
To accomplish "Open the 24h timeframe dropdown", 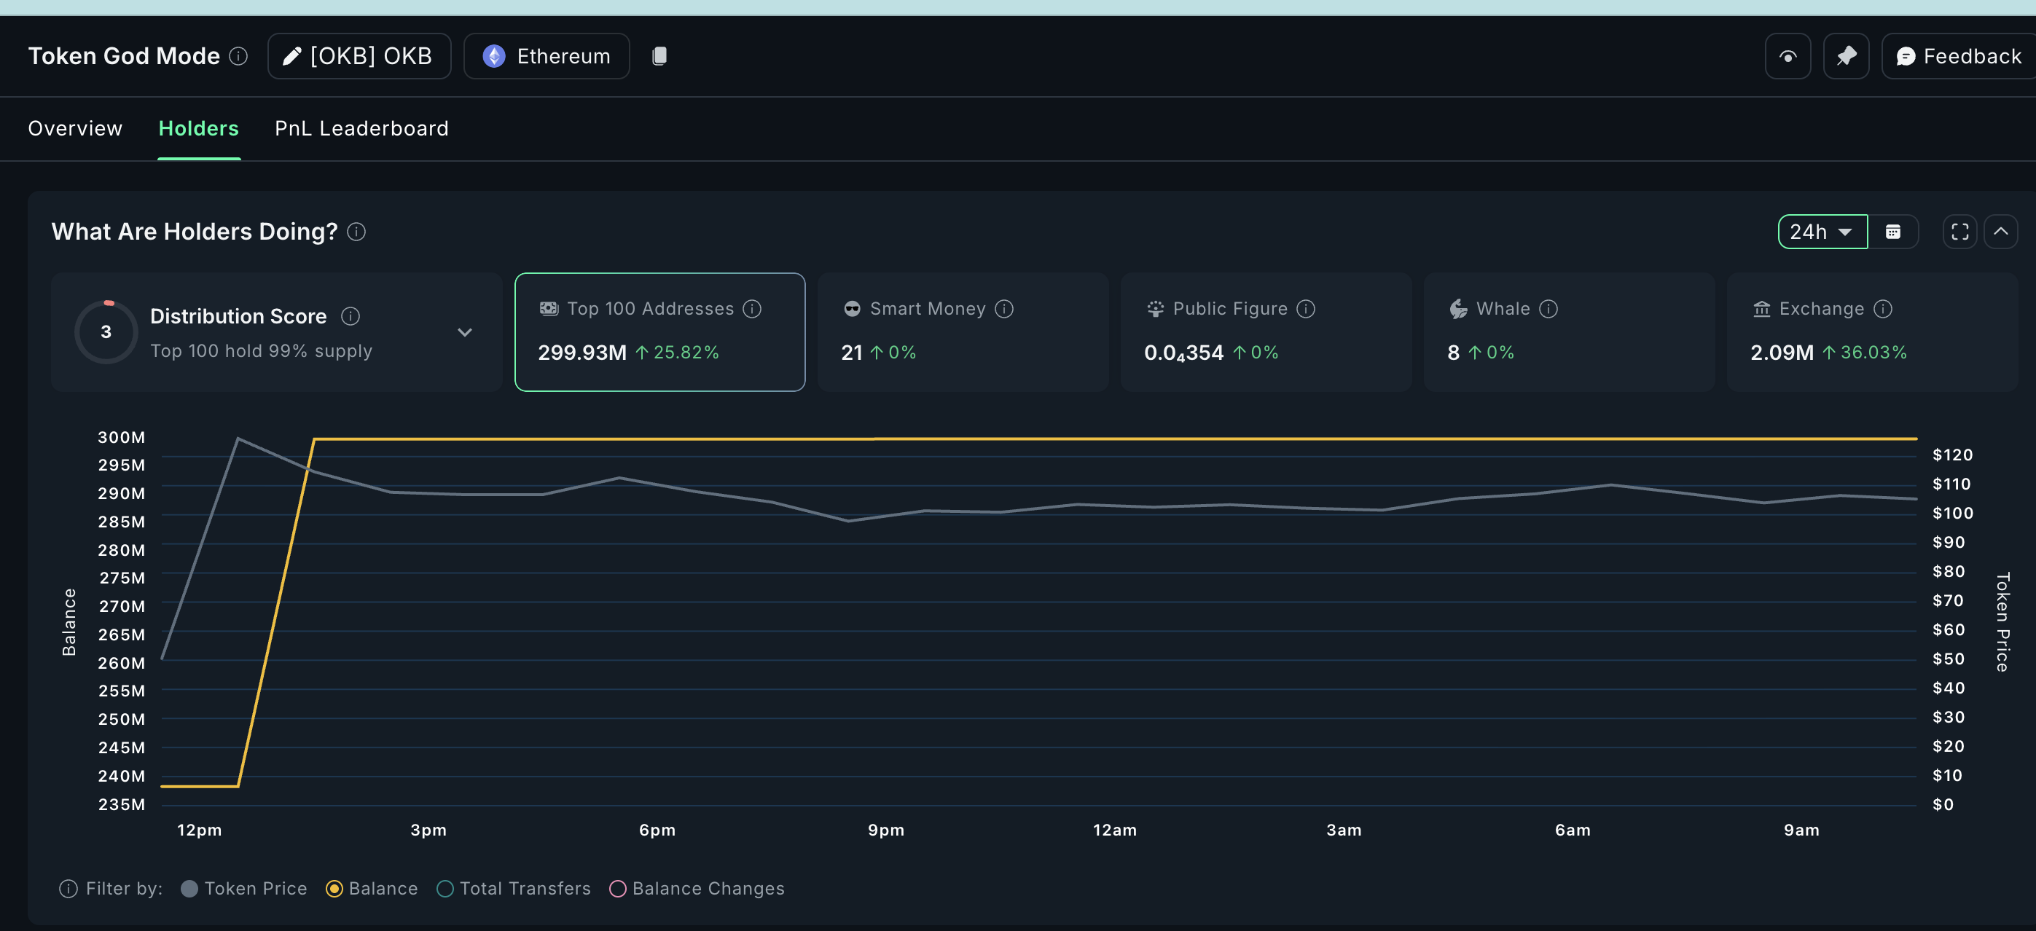I will click(x=1822, y=232).
